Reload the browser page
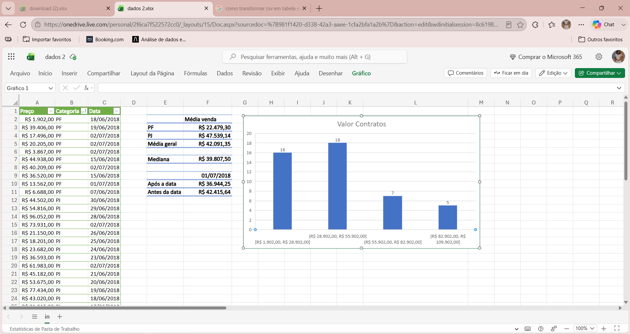The image size is (630, 334). coord(23,25)
